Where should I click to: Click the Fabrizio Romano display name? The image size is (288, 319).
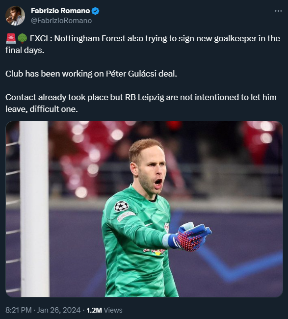[60, 11]
